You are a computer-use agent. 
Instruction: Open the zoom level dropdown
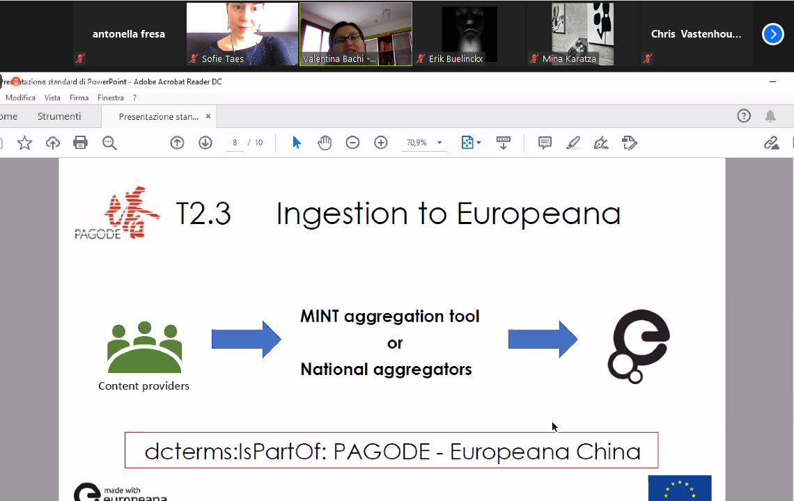pos(439,143)
